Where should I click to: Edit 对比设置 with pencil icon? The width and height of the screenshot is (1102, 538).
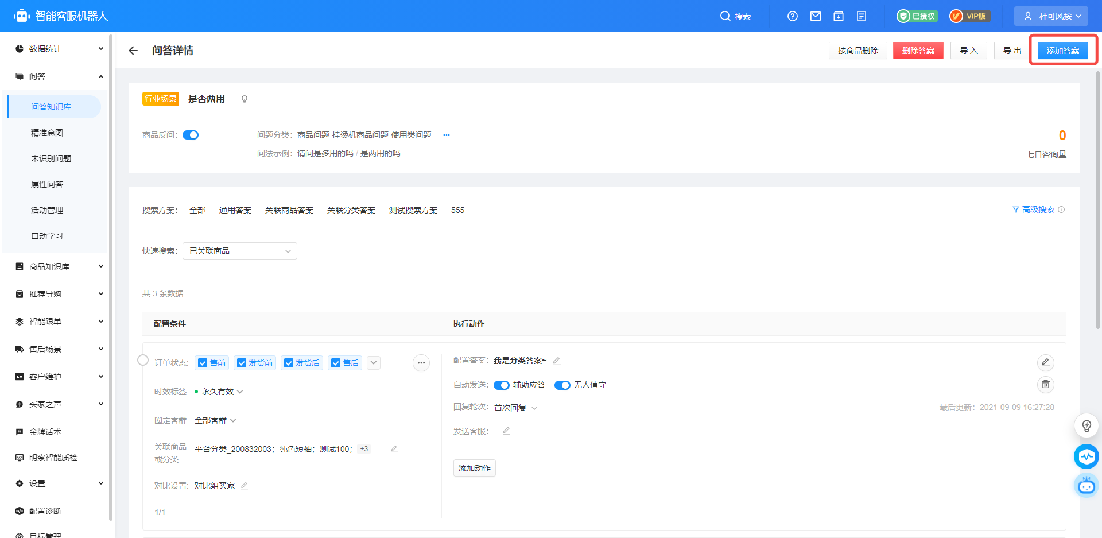pyautogui.click(x=244, y=486)
